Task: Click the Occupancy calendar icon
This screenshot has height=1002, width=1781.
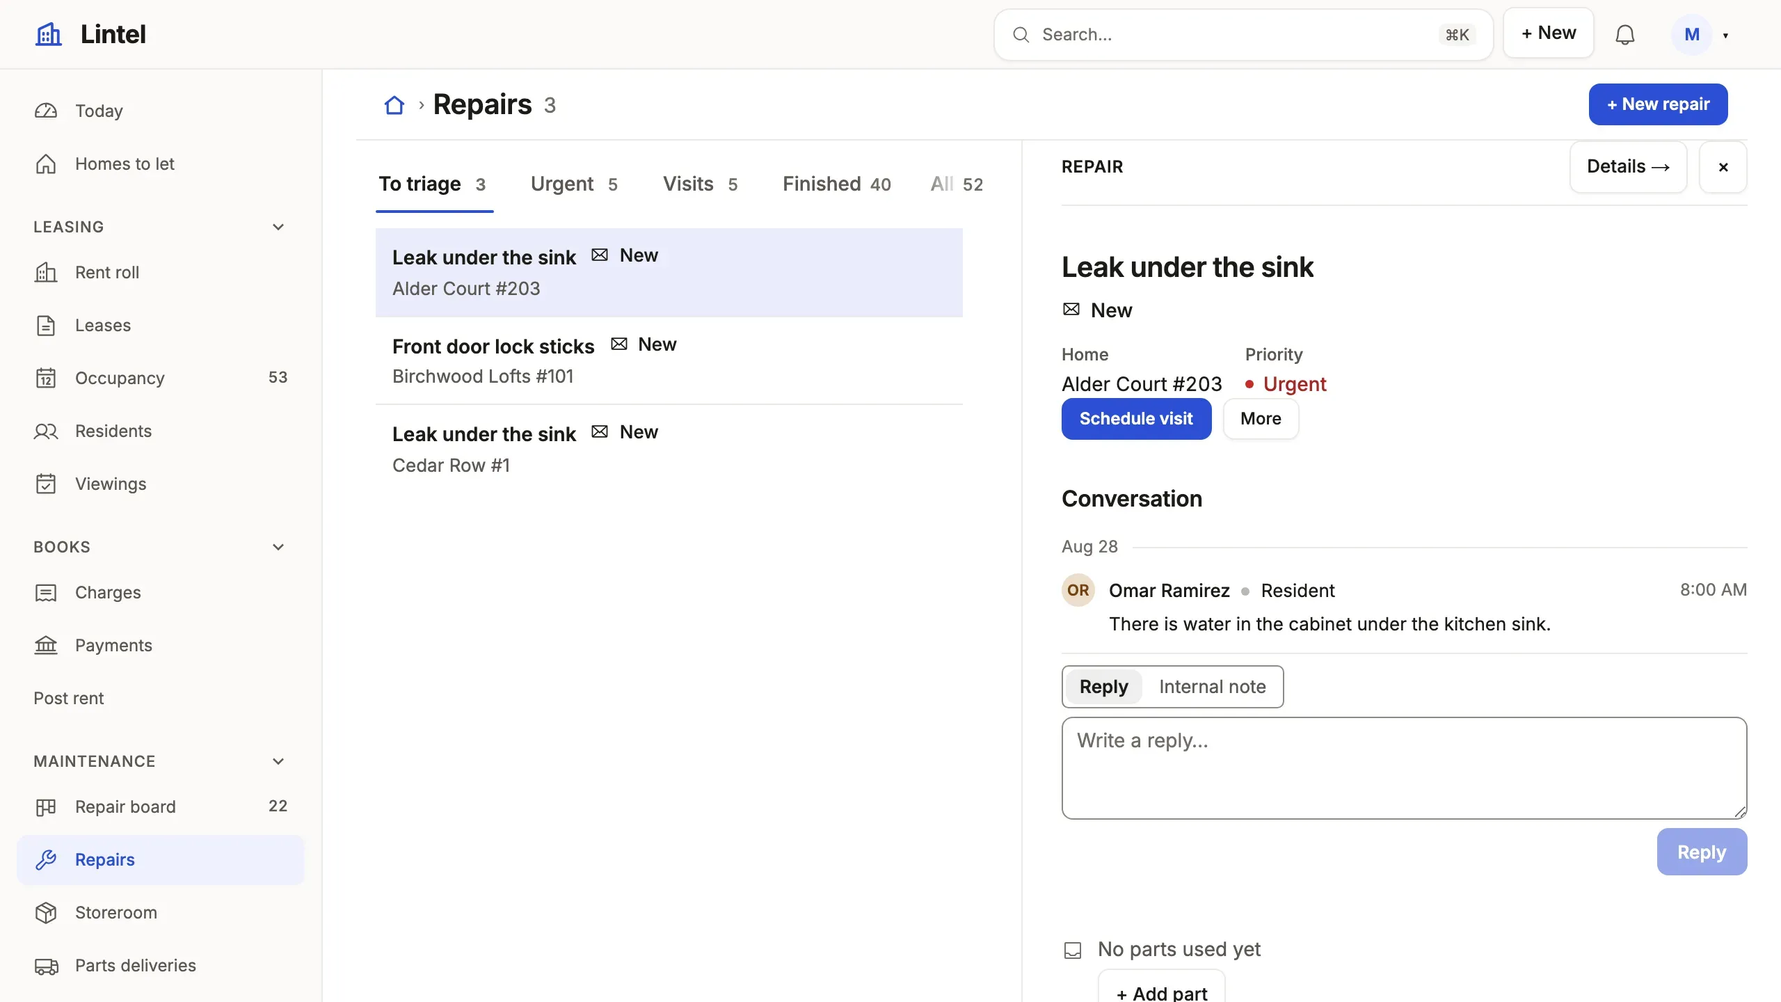Action: (x=46, y=378)
